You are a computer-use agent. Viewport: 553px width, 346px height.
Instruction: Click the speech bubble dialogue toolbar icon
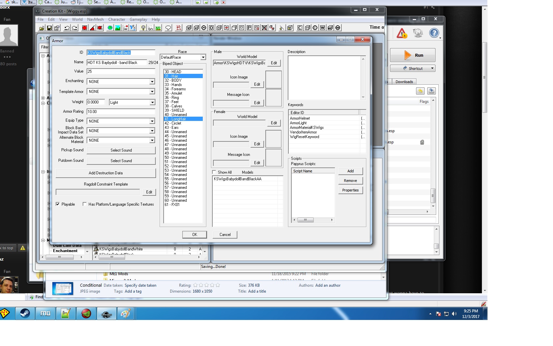coord(168,28)
